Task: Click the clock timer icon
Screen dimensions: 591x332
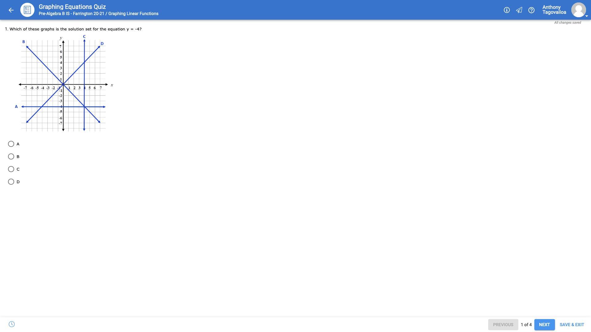Action: 12,324
